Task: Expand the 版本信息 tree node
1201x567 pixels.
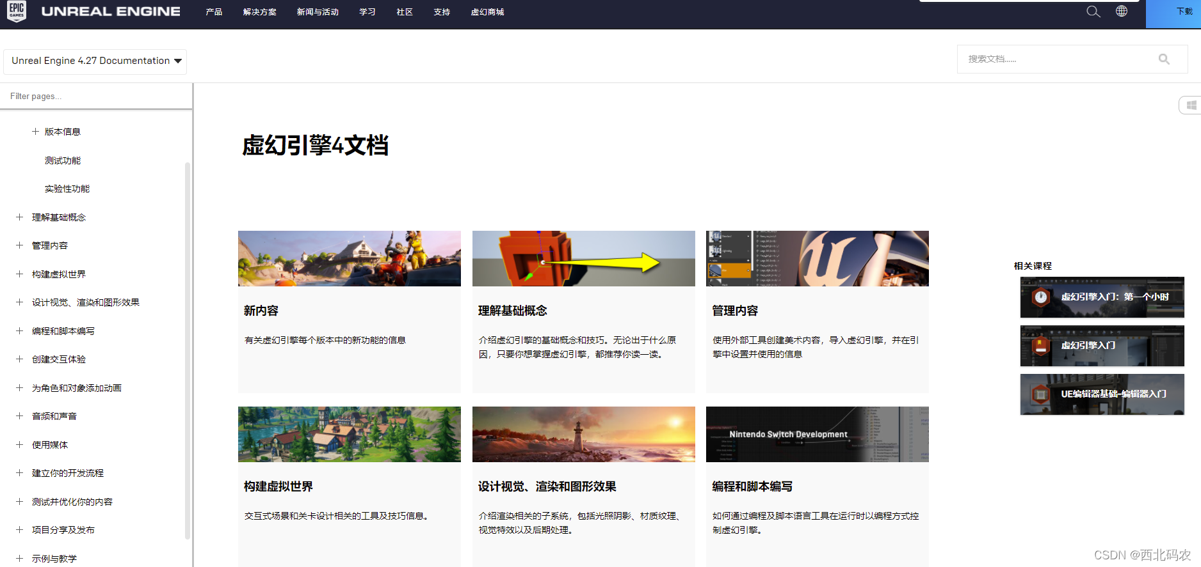Action: tap(35, 132)
